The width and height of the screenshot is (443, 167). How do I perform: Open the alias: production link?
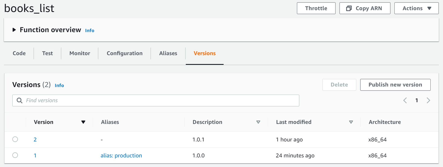[121, 156]
